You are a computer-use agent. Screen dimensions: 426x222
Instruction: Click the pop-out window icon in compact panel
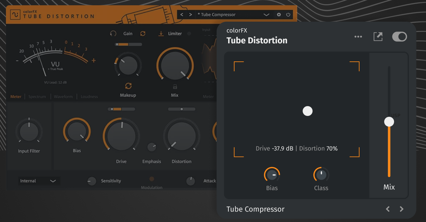378,37
